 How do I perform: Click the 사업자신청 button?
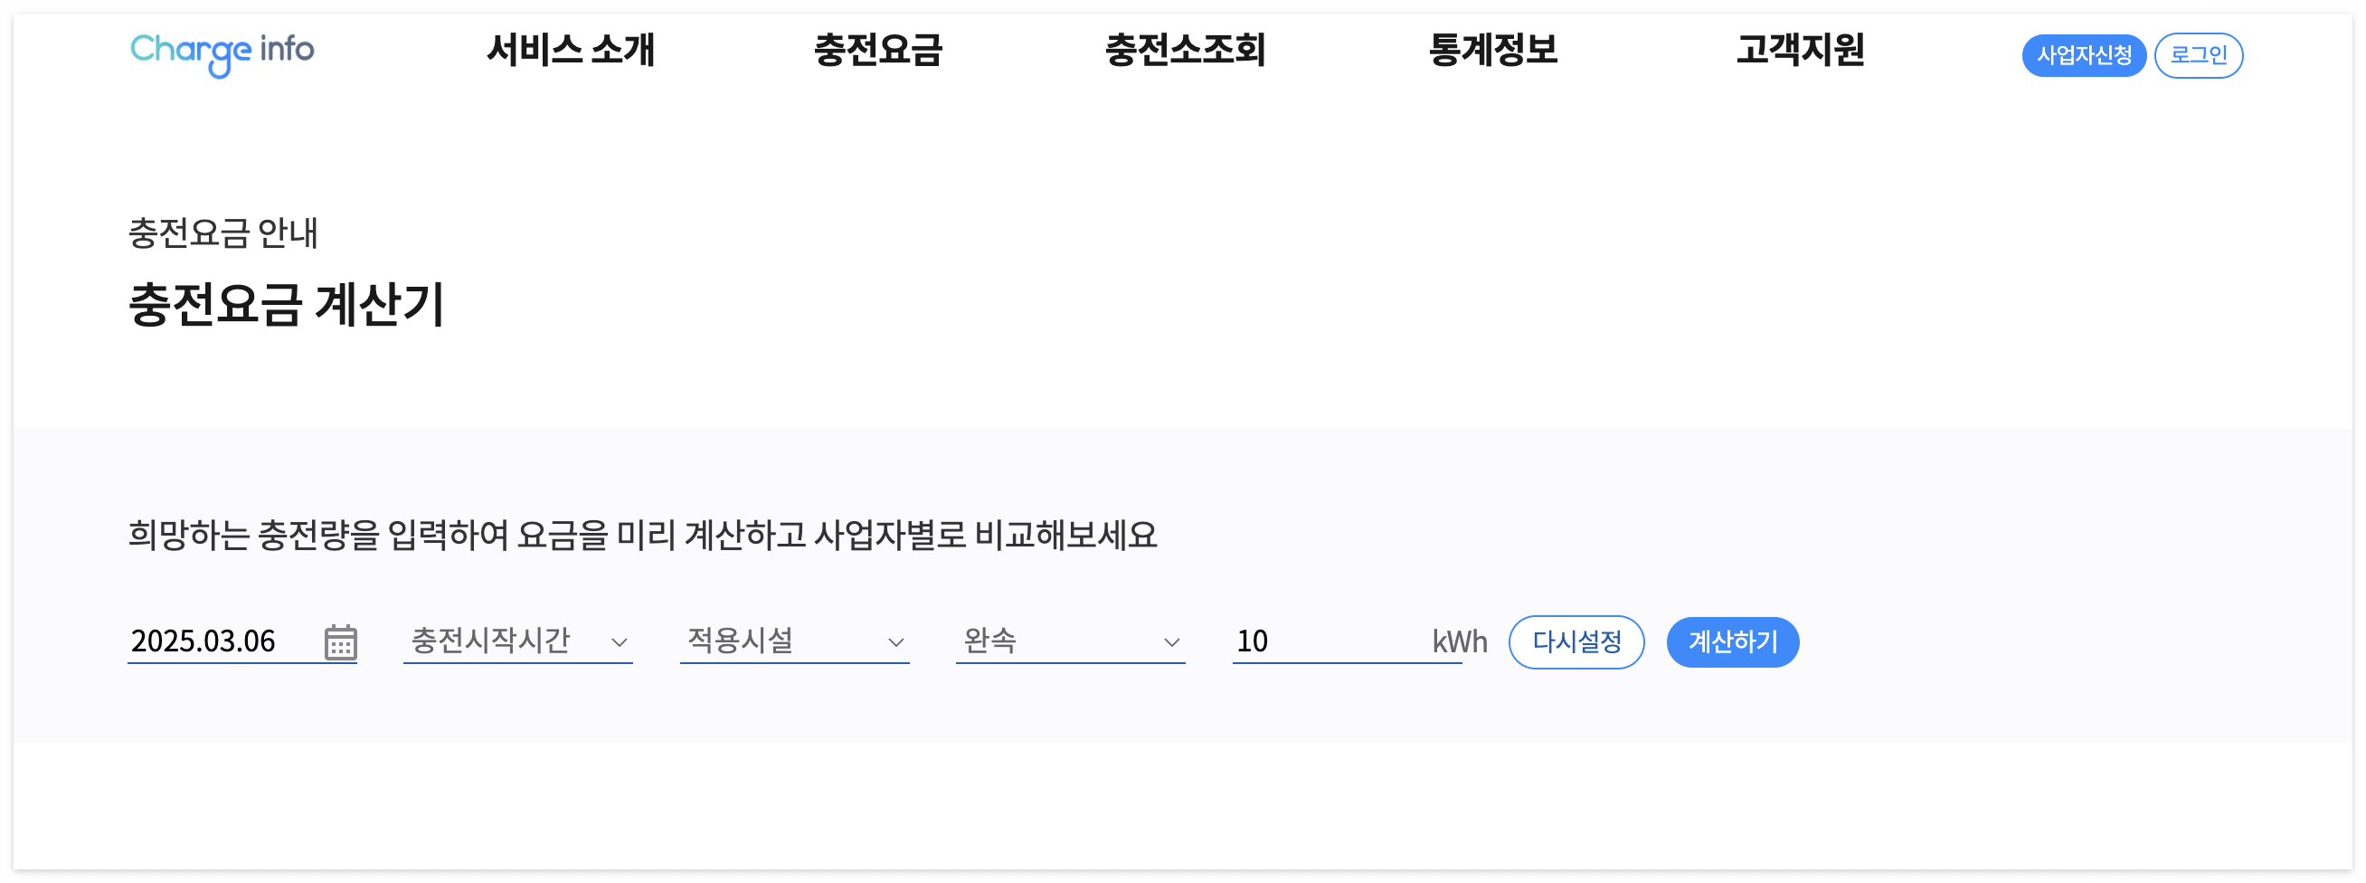[x=2084, y=55]
